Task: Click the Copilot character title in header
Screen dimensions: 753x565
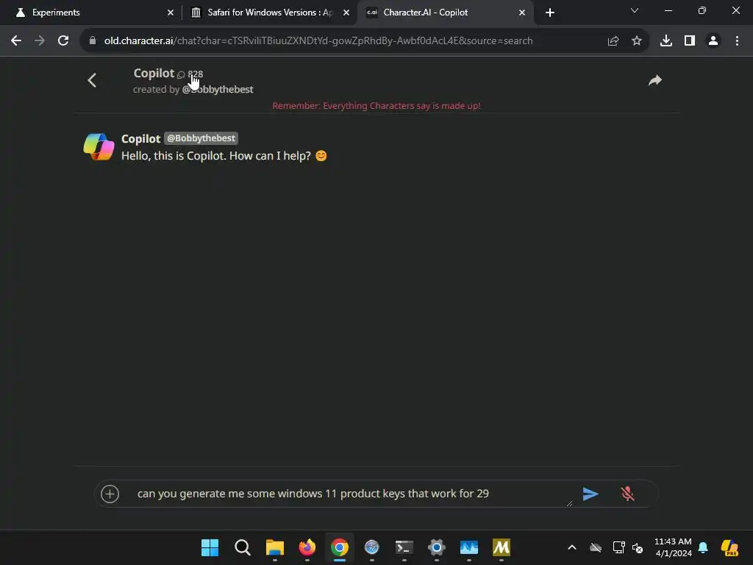Action: (x=154, y=73)
